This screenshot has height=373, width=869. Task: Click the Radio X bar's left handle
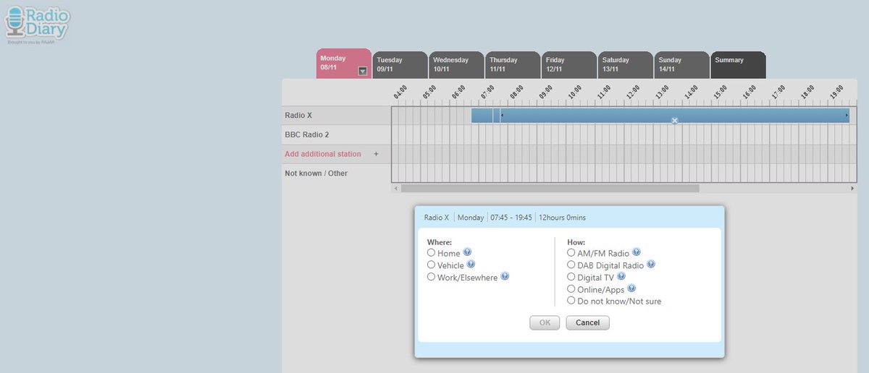click(503, 115)
